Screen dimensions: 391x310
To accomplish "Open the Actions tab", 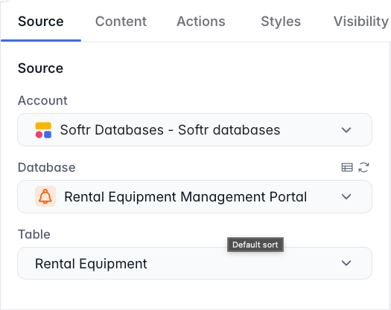I will [x=201, y=22].
